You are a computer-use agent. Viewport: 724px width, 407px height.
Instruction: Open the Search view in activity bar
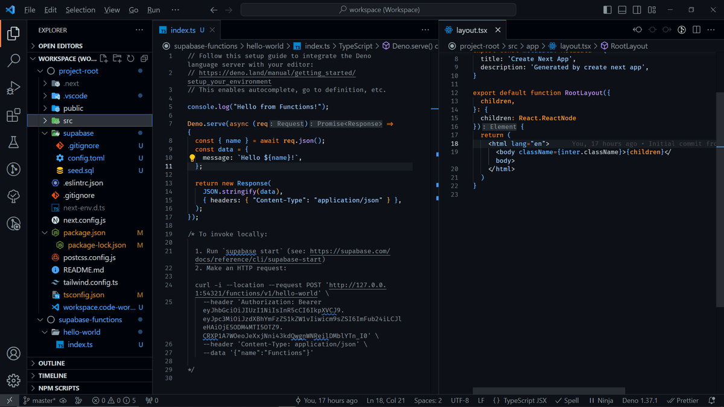[13, 61]
